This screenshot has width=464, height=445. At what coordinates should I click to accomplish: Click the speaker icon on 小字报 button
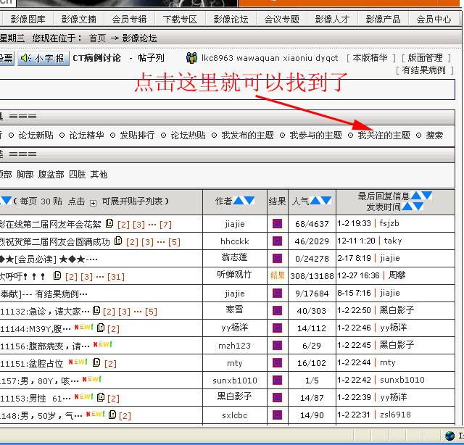25,58
